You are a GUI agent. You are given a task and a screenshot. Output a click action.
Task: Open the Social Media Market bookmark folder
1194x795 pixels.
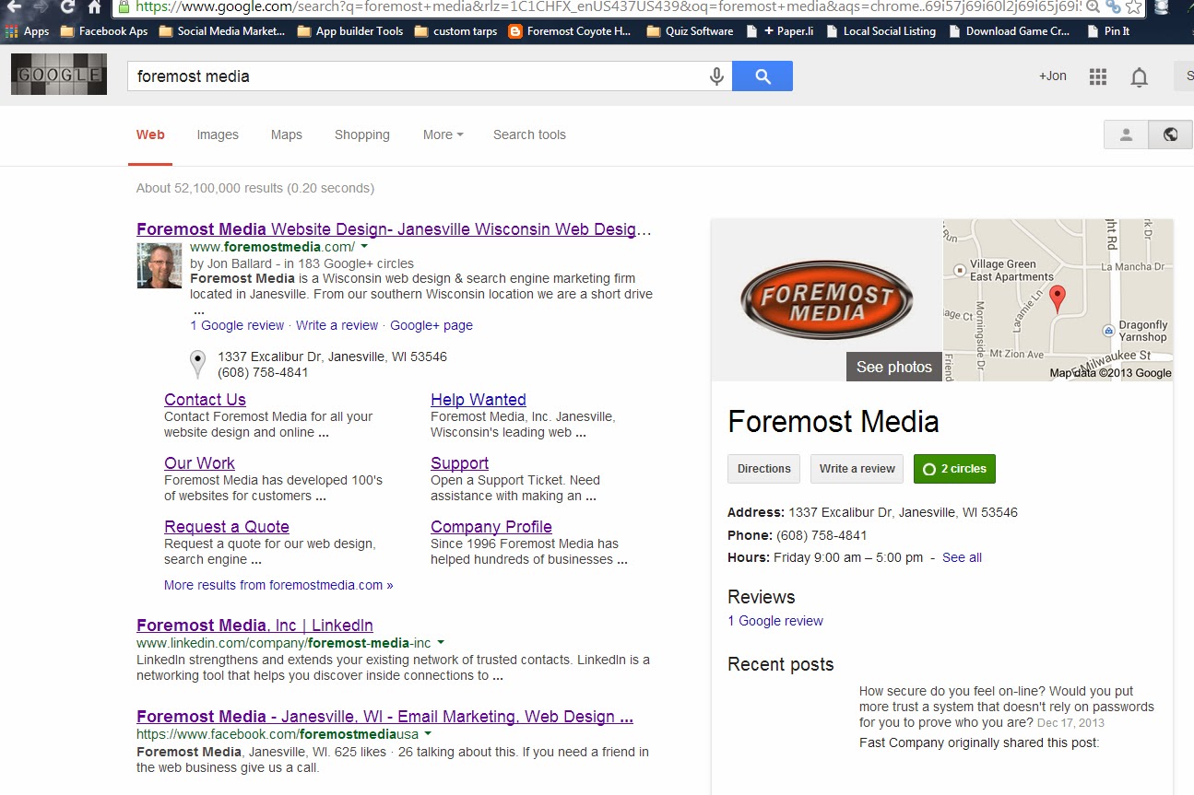222,31
